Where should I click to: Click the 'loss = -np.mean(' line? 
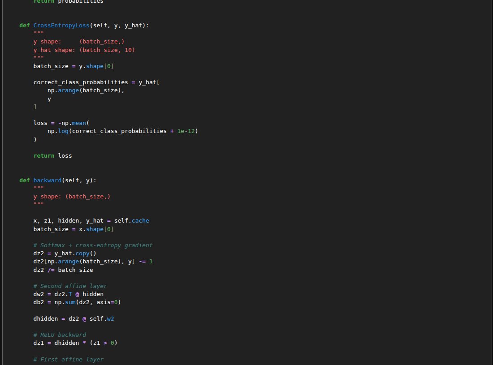tap(61, 123)
